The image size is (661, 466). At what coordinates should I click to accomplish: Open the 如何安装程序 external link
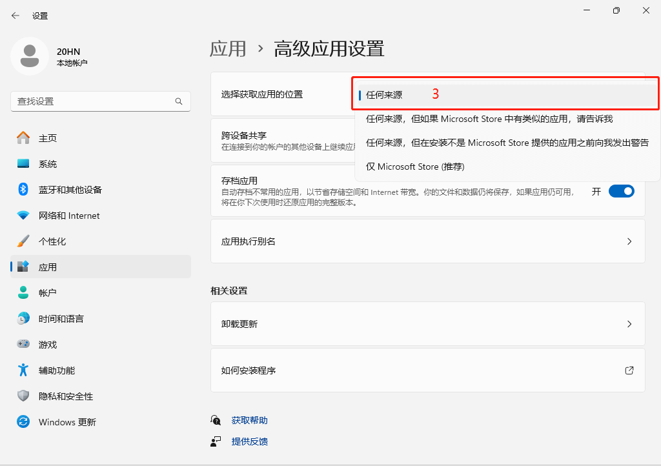point(427,370)
